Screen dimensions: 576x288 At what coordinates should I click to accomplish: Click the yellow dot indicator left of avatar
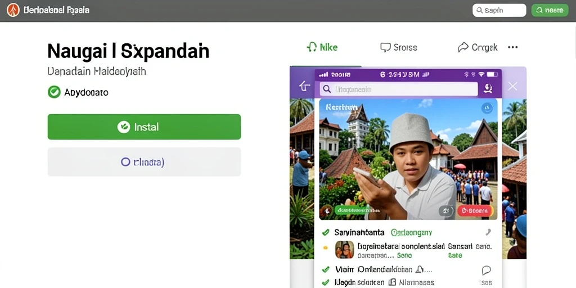point(325,248)
